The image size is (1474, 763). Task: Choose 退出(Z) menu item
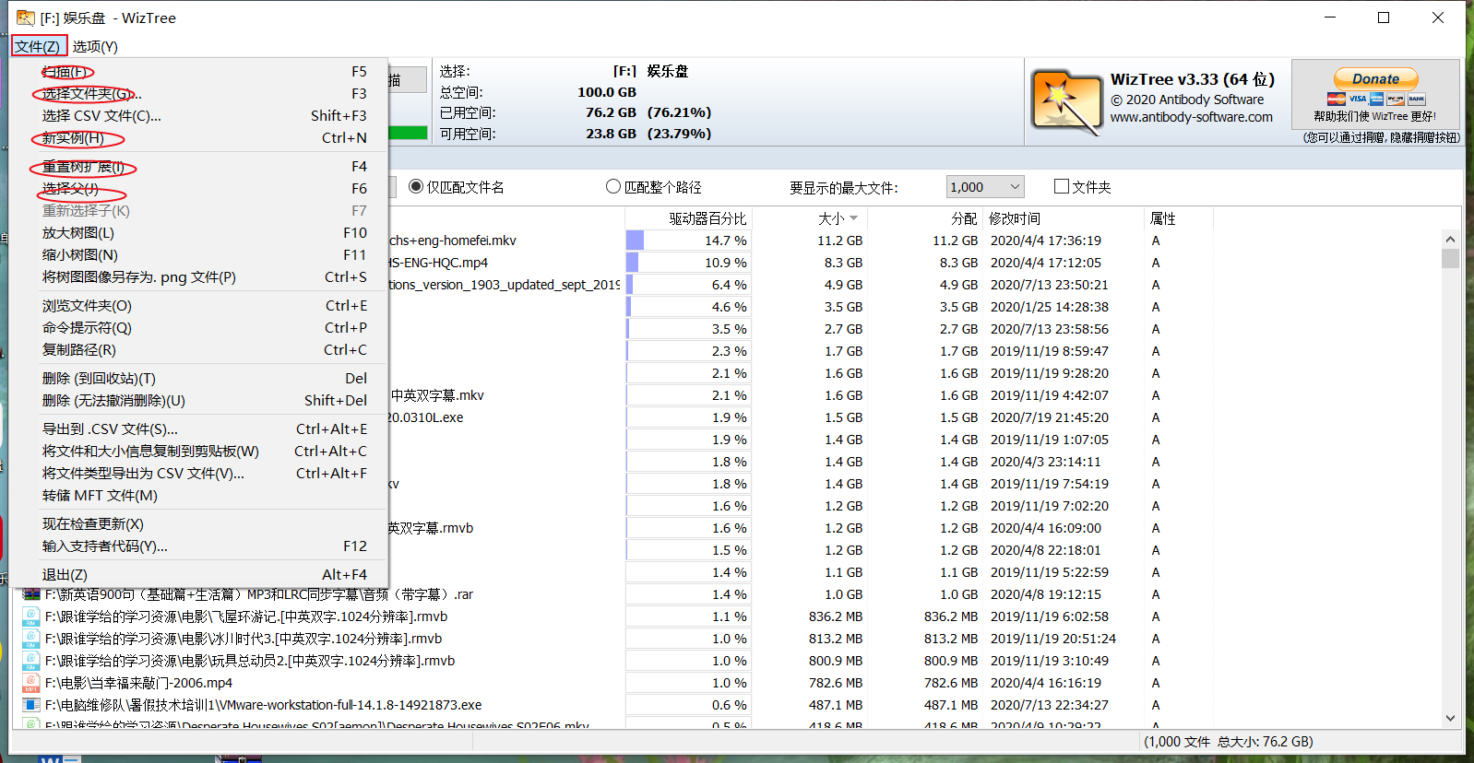point(198,575)
